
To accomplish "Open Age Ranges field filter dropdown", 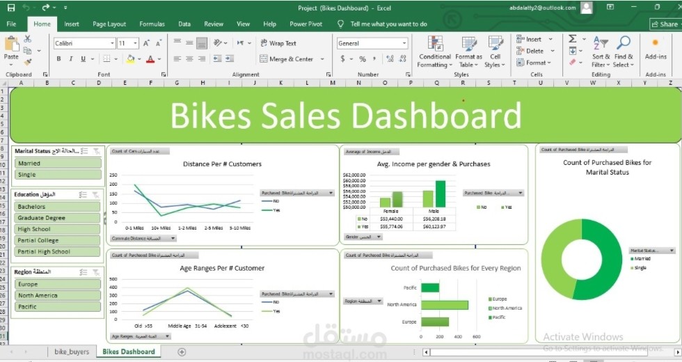I will coord(168,336).
